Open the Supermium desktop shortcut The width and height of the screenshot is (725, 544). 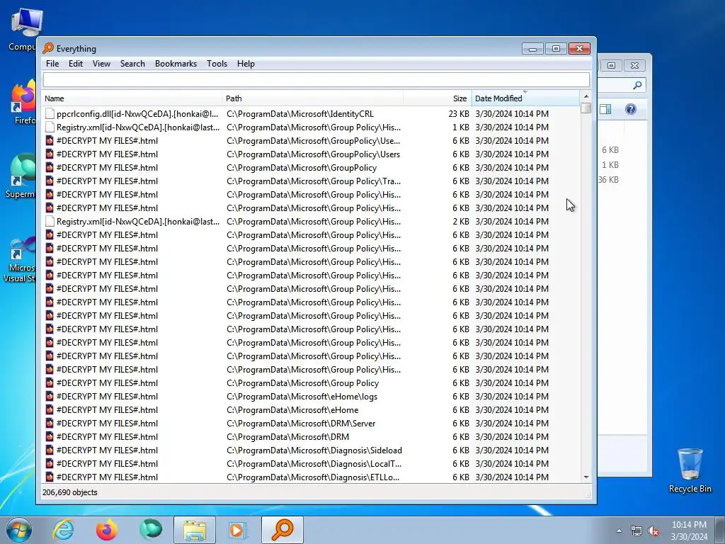[x=21, y=176]
